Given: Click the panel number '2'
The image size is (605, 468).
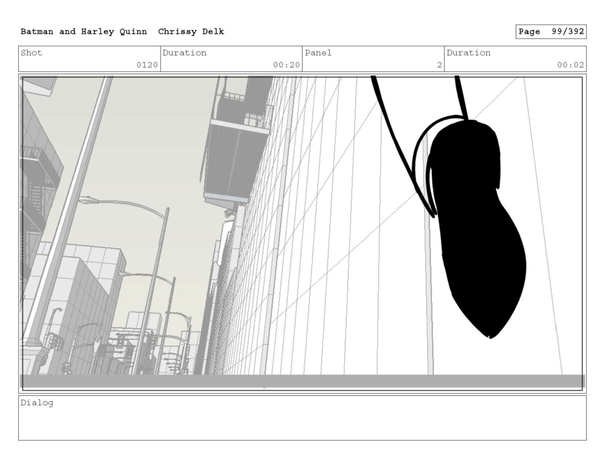Looking at the screenshot, I should tap(440, 65).
